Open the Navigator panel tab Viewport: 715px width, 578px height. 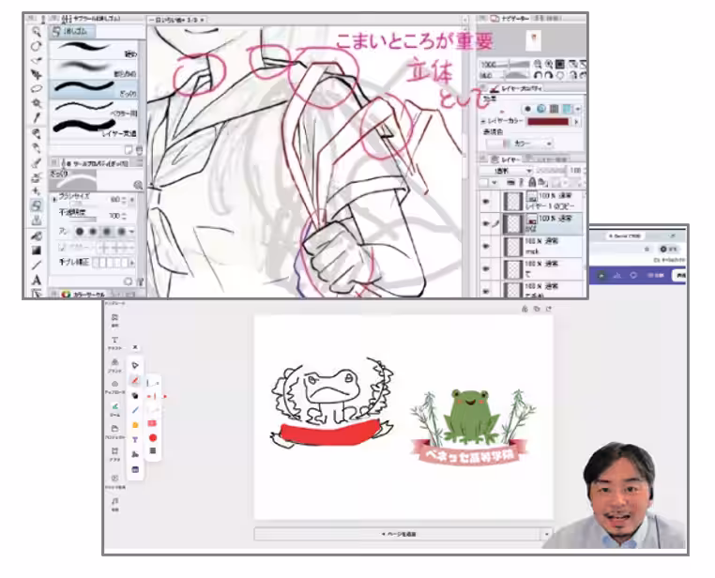[x=510, y=19]
